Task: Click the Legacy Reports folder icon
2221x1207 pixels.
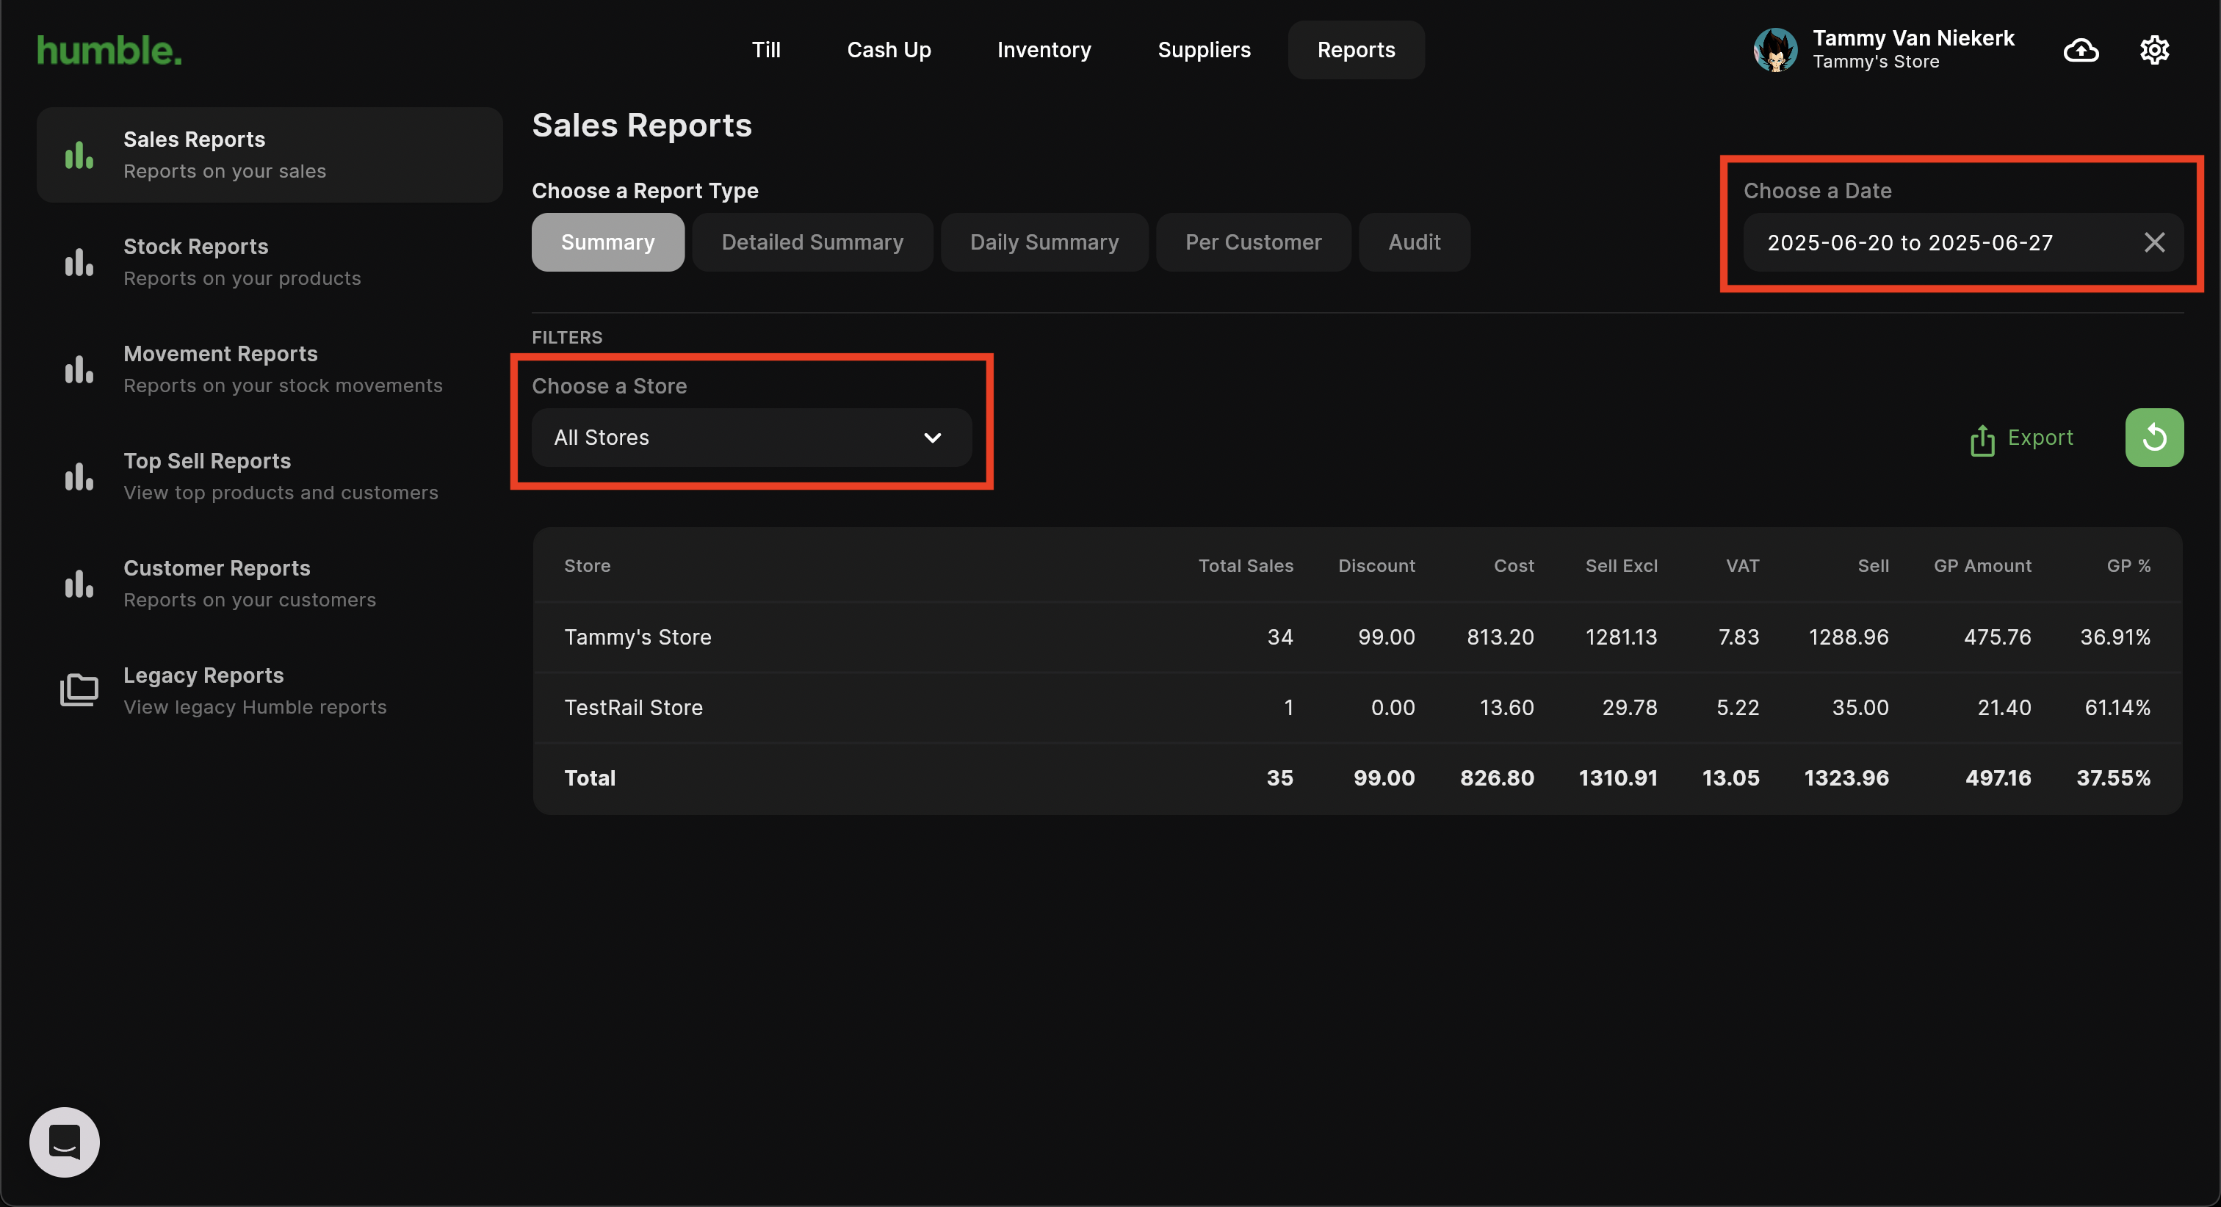Action: click(x=79, y=689)
